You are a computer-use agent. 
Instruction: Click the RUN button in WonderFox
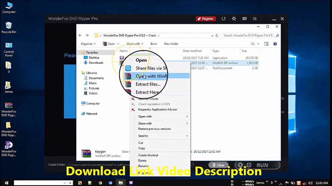[257, 165]
